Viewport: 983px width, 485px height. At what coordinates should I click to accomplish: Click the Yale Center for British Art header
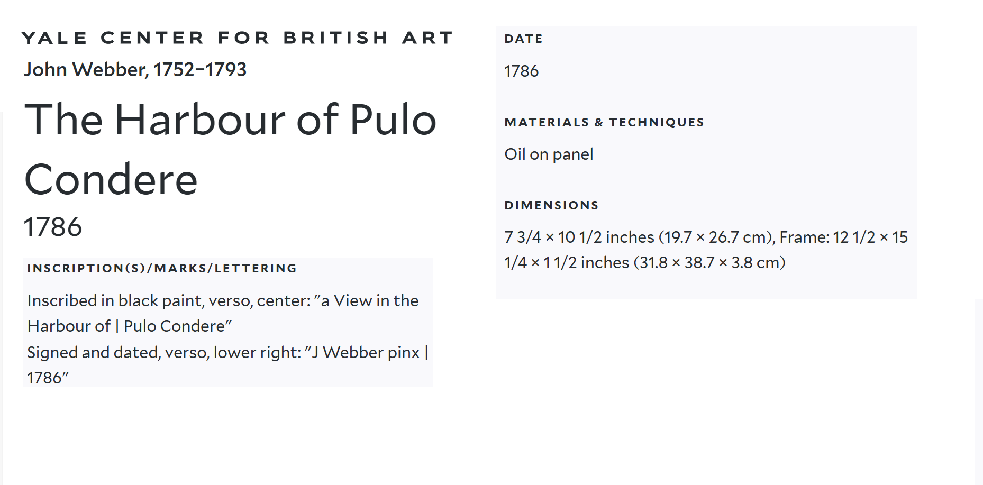click(x=237, y=38)
